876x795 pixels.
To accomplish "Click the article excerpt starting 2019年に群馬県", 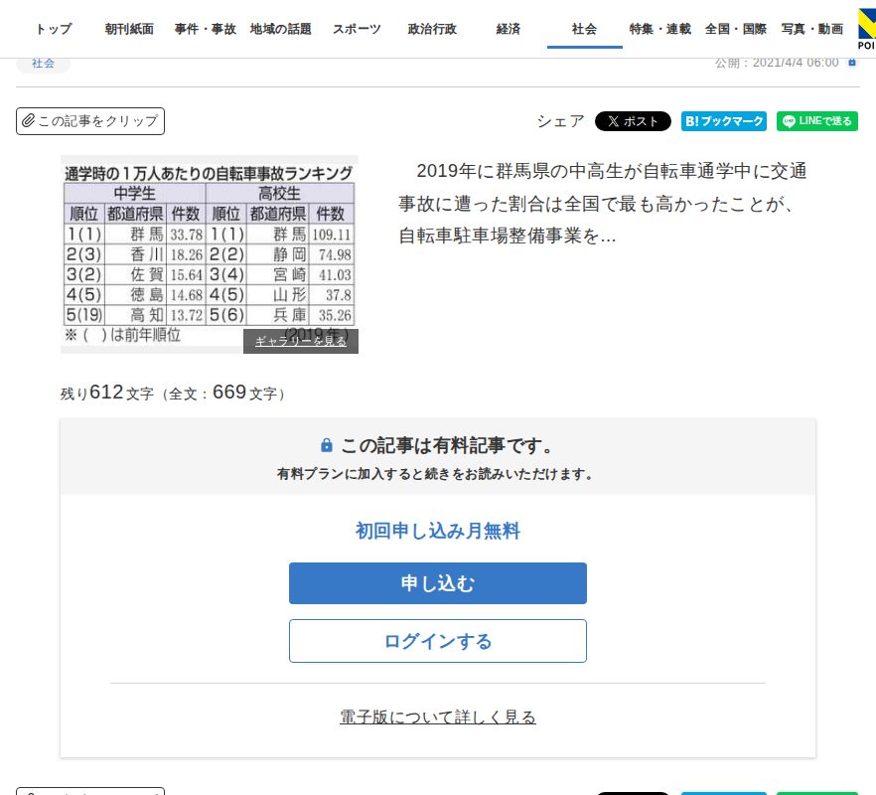I will coord(602,203).
